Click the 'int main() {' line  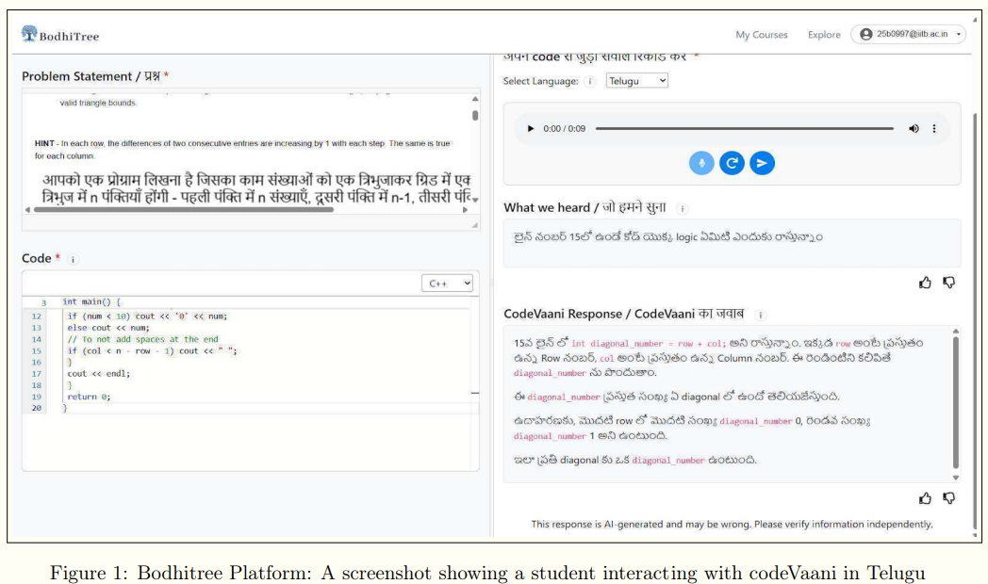click(91, 302)
